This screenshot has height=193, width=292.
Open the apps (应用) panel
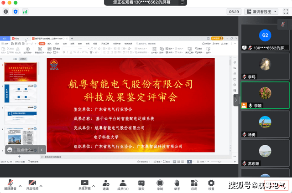pyautogui.click(x=194, y=185)
